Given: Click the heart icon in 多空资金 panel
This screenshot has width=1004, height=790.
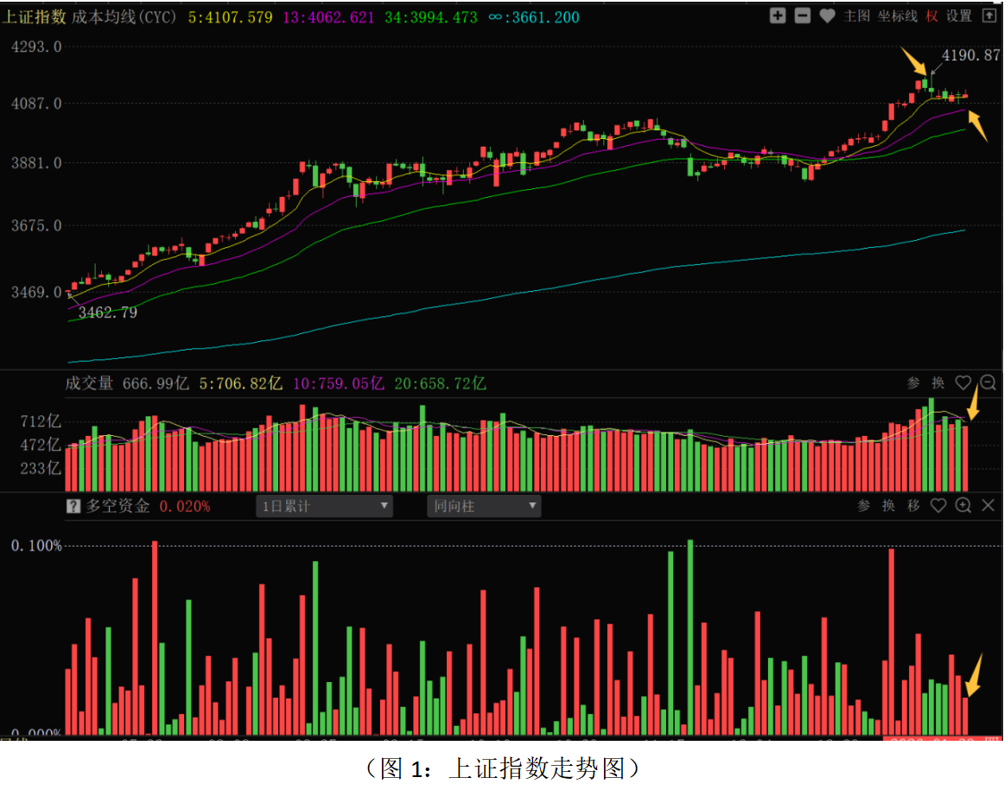Looking at the screenshot, I should [x=938, y=506].
